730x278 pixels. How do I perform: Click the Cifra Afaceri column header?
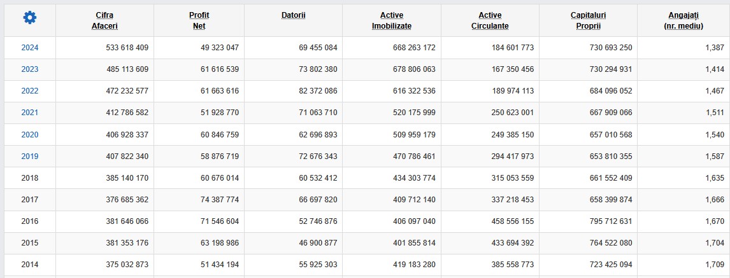104,21
